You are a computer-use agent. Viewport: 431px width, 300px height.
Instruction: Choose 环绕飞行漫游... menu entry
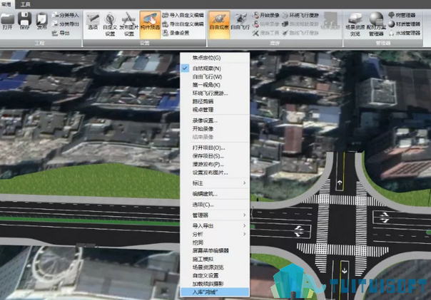215,93
